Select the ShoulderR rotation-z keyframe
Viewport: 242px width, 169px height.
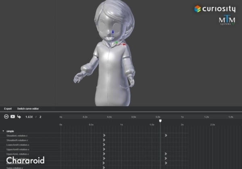(104, 140)
